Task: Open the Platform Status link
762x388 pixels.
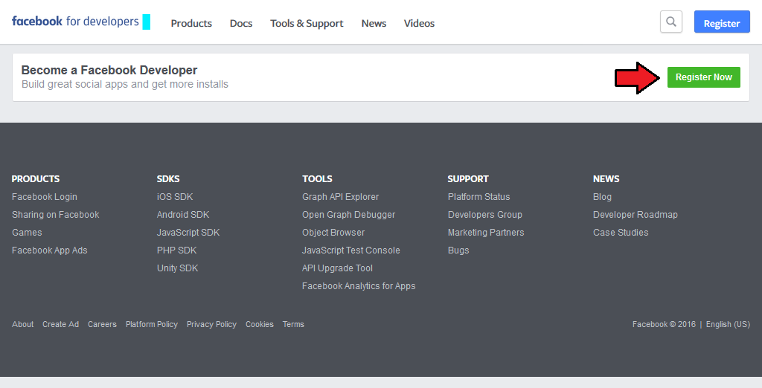Action: tap(478, 197)
